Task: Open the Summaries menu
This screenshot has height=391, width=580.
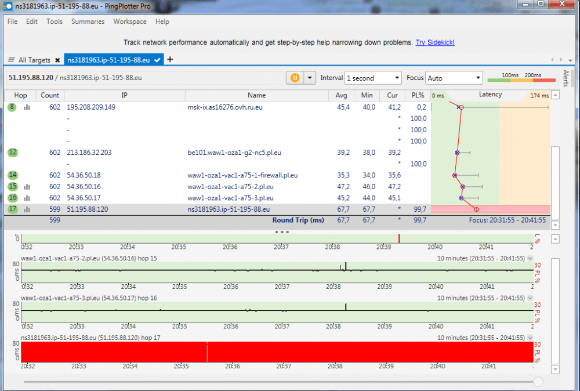Action: click(88, 21)
